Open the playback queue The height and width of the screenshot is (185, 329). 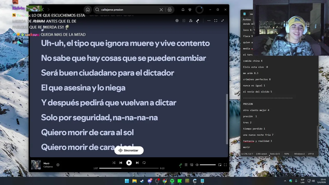click(x=186, y=165)
